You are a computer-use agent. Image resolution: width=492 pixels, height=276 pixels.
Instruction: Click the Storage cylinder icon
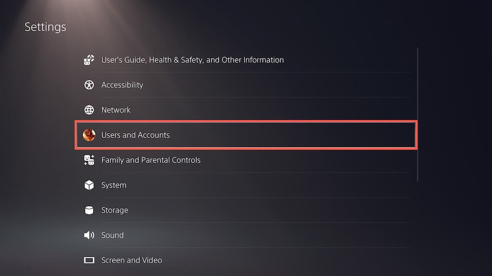click(89, 210)
